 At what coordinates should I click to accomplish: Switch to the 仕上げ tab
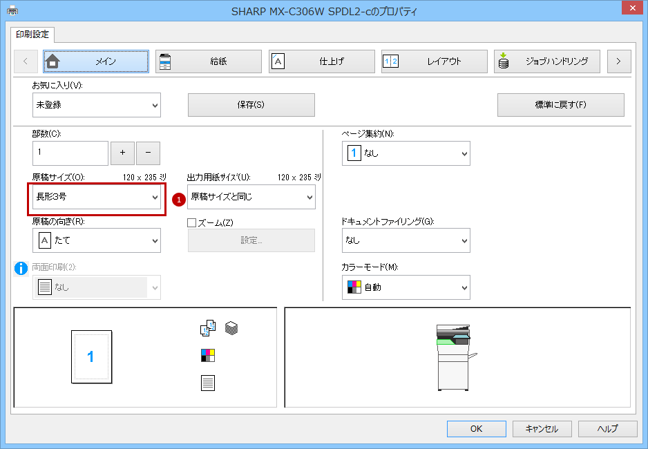point(321,61)
